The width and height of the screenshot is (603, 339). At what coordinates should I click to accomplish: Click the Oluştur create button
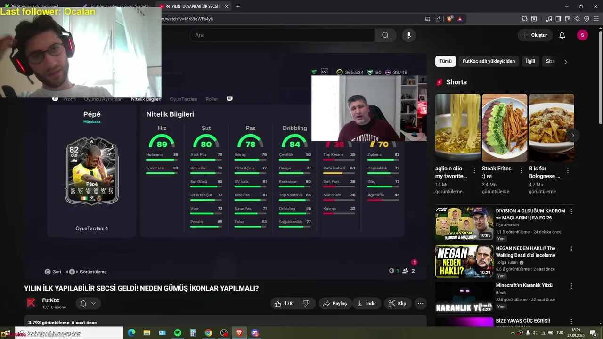[535, 35]
